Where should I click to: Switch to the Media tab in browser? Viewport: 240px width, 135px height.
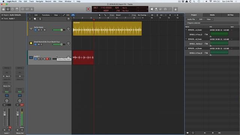212,15
